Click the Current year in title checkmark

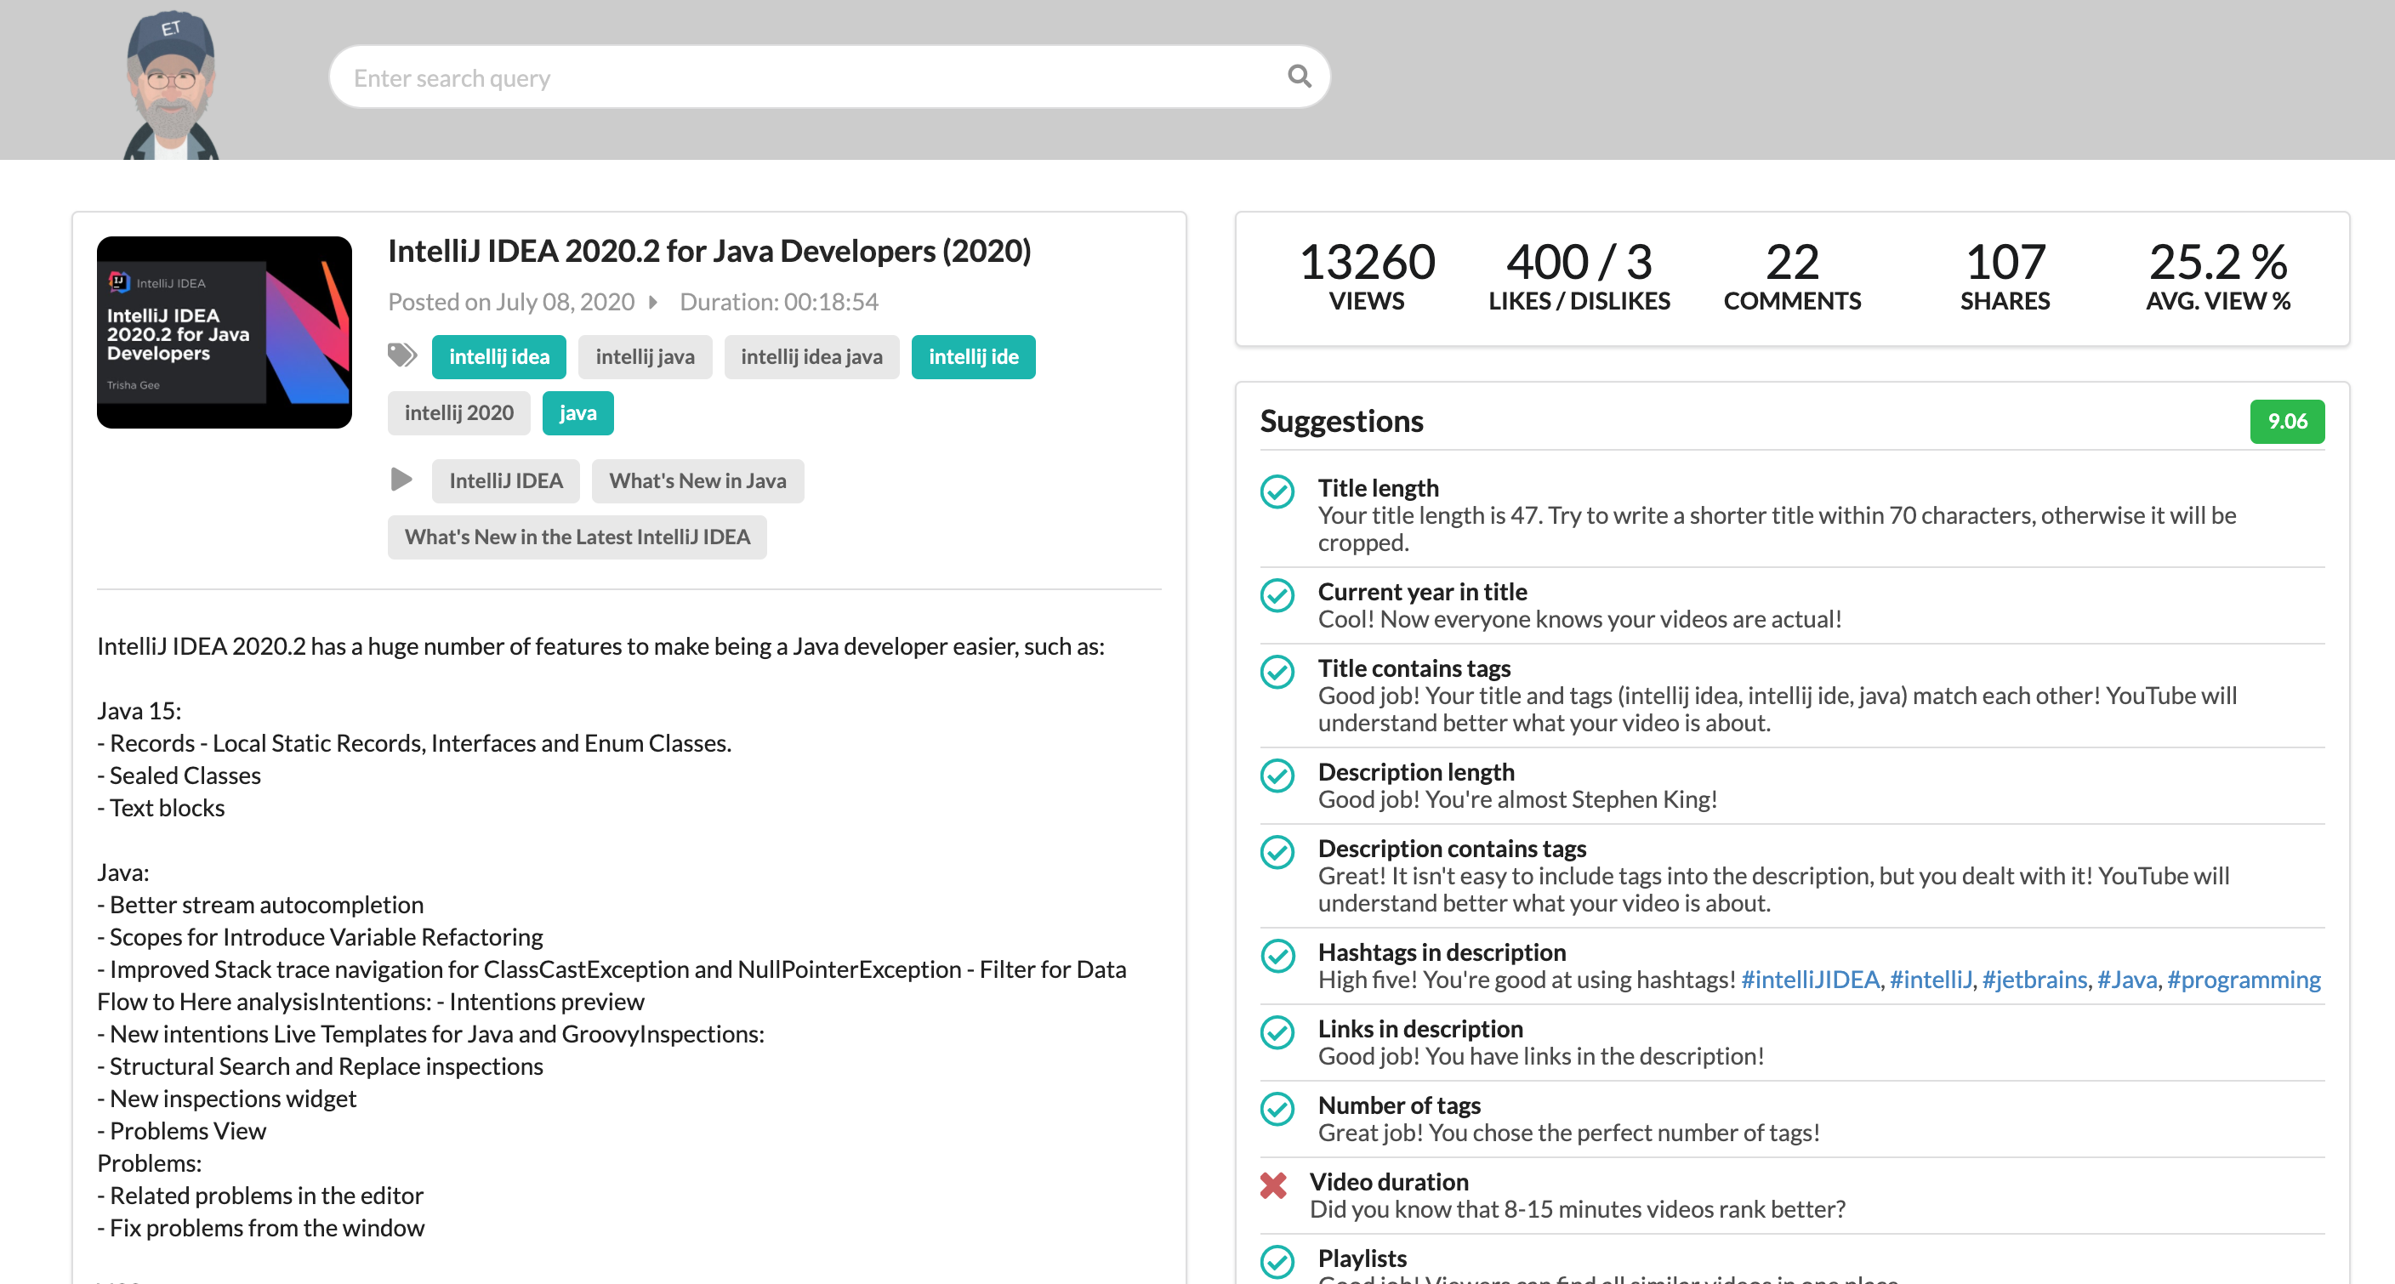(1277, 595)
